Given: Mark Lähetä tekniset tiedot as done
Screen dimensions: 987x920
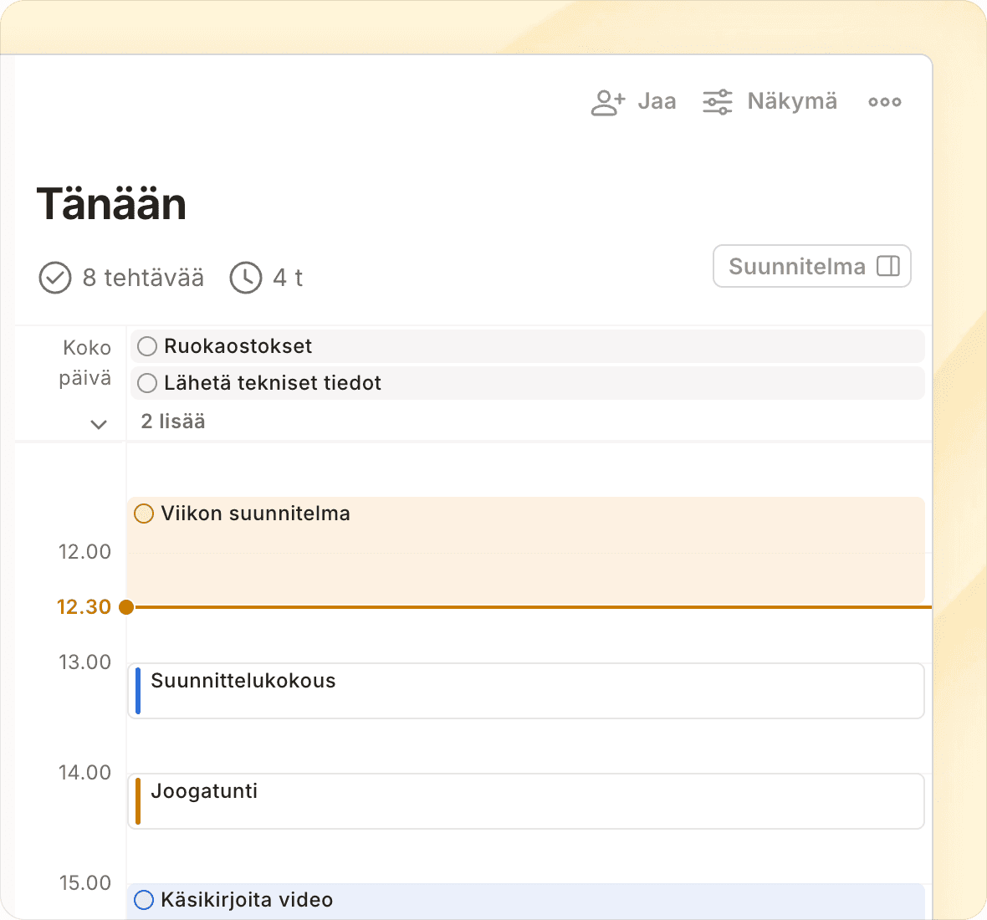Looking at the screenshot, I should point(147,383).
